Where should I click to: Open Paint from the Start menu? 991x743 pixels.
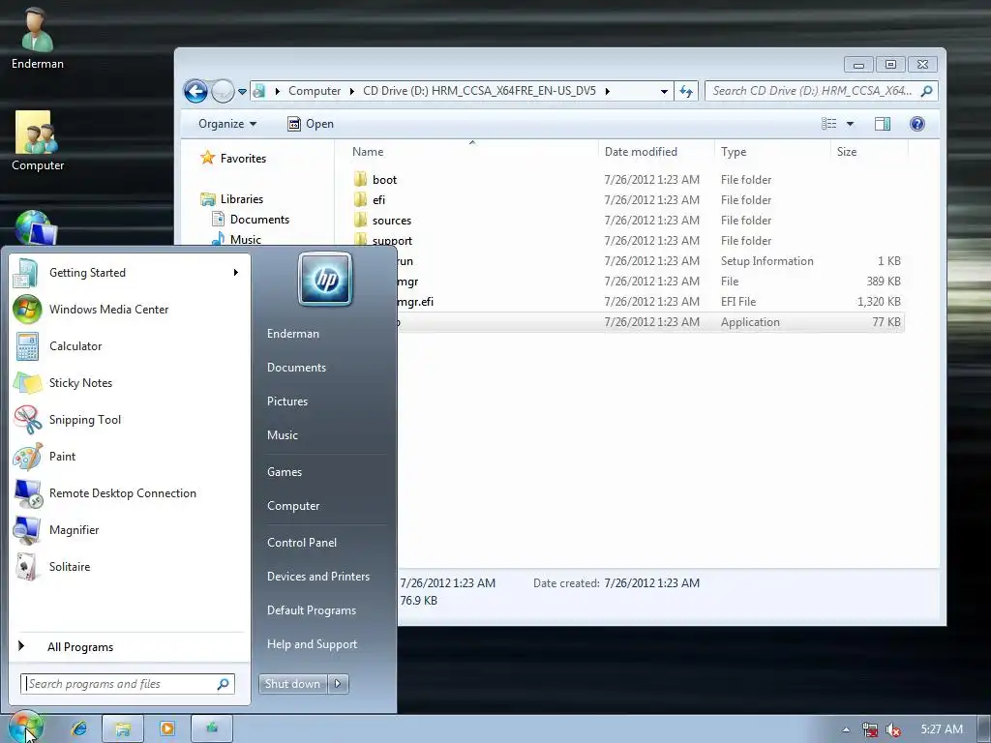coord(129,457)
